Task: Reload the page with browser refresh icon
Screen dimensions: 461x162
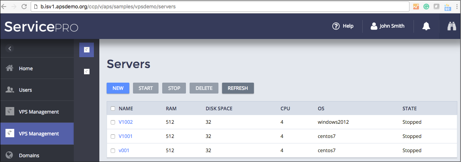Action: tap(24, 7)
